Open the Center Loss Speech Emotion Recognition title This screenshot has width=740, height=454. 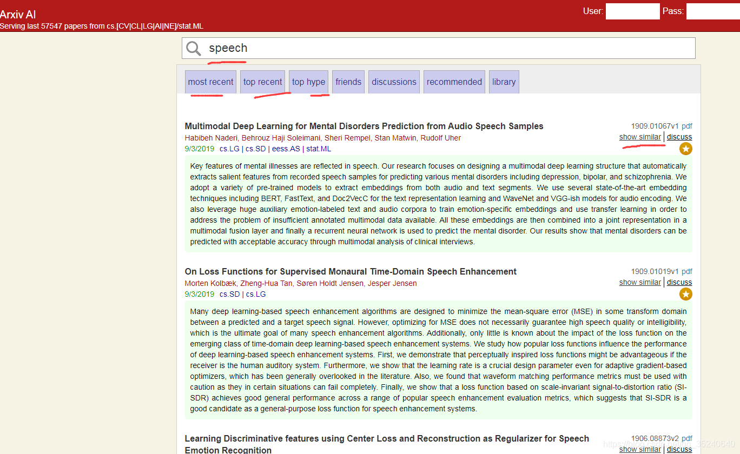tap(387, 444)
